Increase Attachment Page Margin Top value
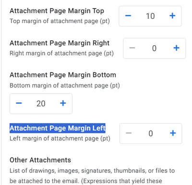Image resolution: width=192 pixels, height=185 pixels. 172,16
